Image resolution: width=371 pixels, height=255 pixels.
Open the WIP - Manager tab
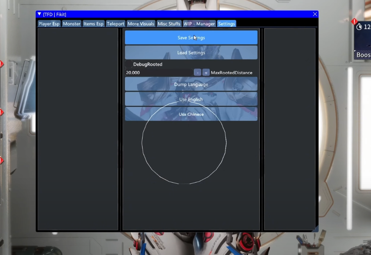click(199, 24)
